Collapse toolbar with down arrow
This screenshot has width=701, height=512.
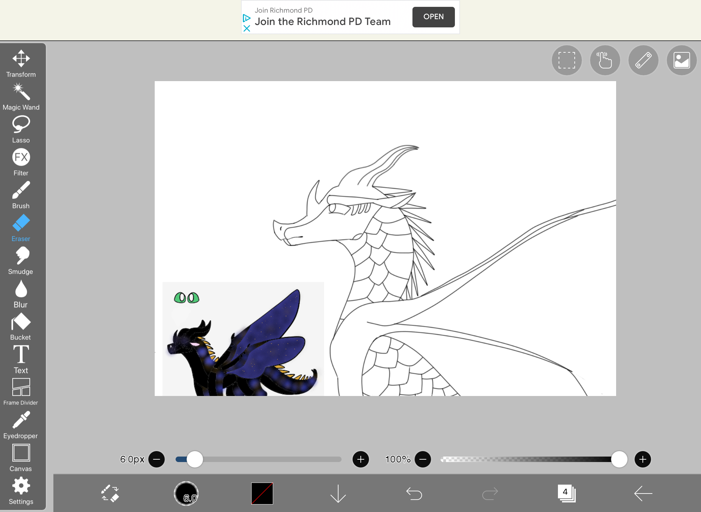338,494
